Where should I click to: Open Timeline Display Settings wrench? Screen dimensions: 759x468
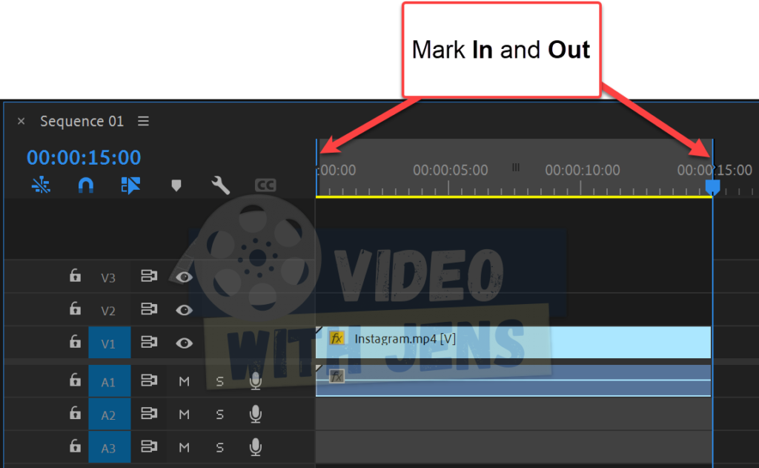click(220, 185)
